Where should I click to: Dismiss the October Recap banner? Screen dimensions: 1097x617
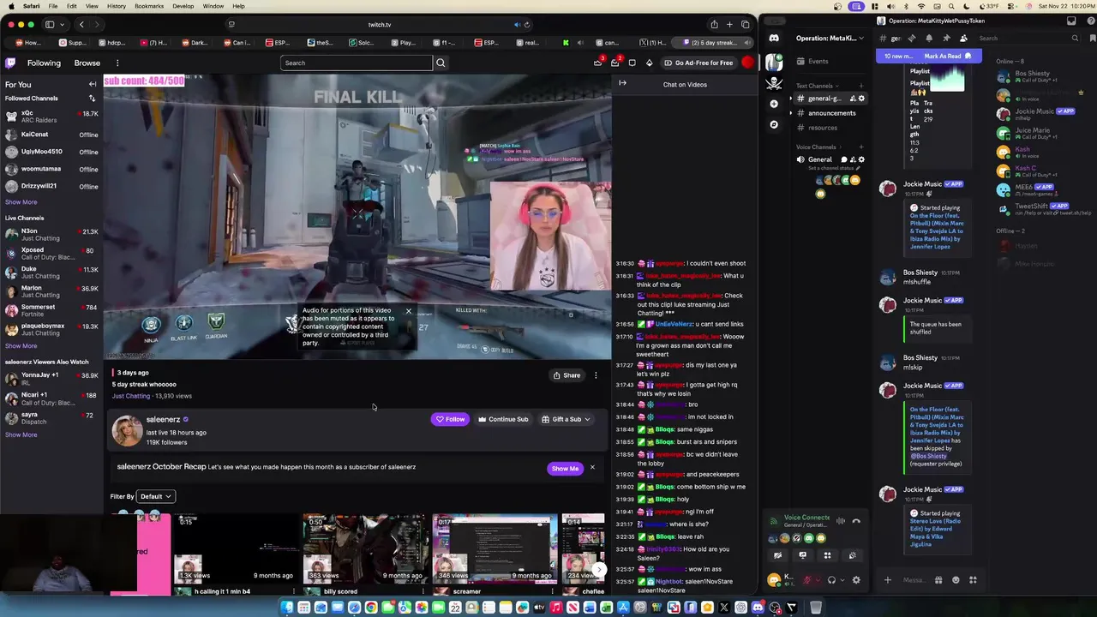(592, 468)
